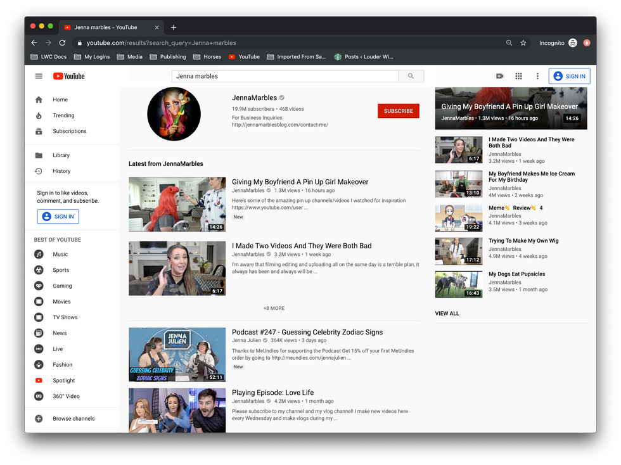
Task: Click VIEW ALL in right panel
Action: click(447, 314)
